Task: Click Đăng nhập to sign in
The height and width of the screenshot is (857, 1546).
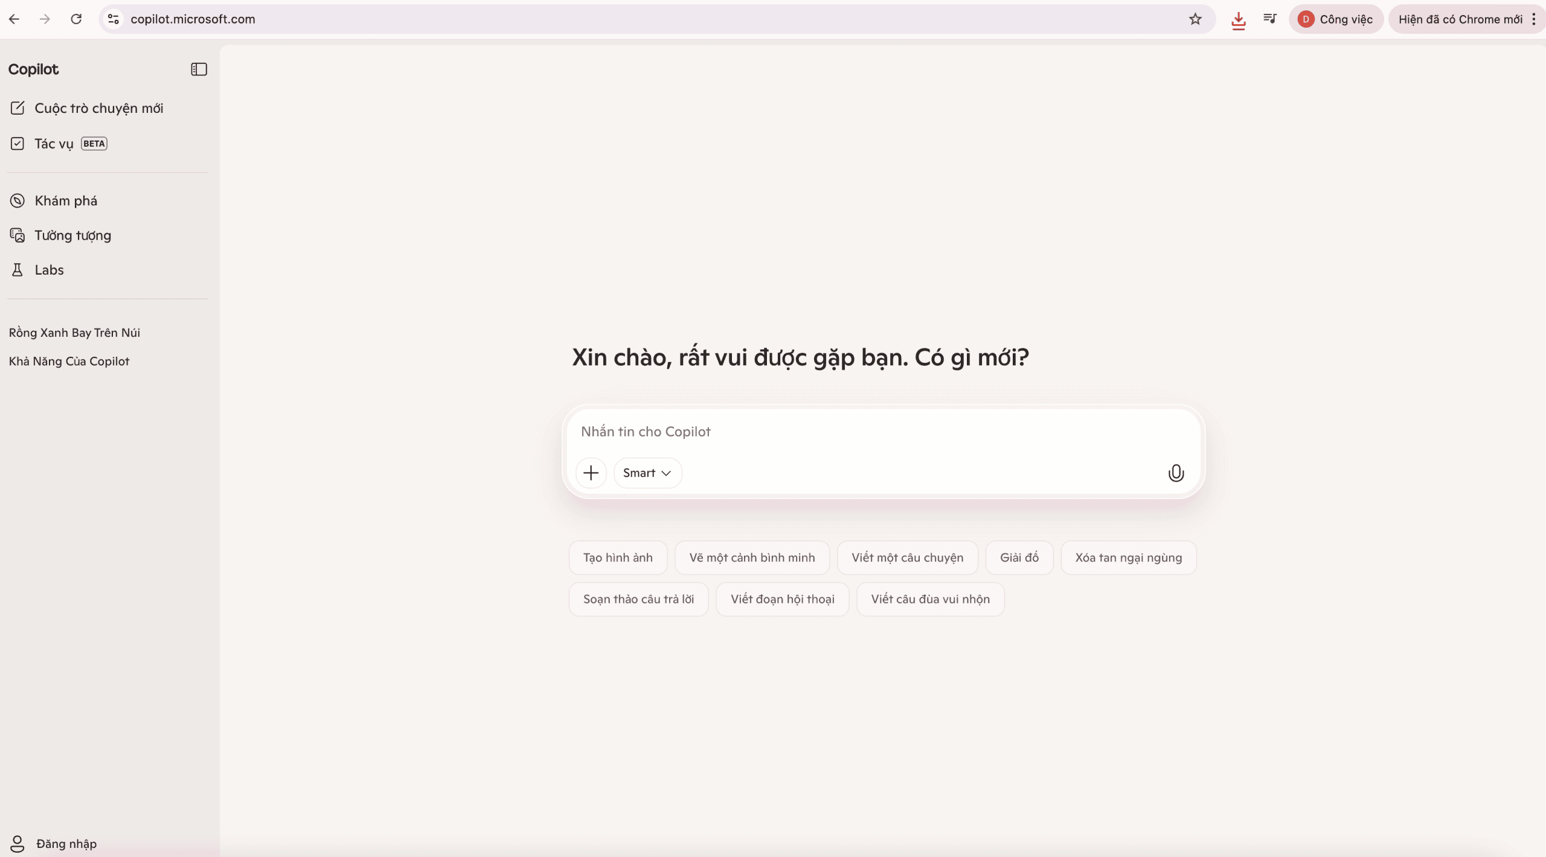Action: coord(66,843)
